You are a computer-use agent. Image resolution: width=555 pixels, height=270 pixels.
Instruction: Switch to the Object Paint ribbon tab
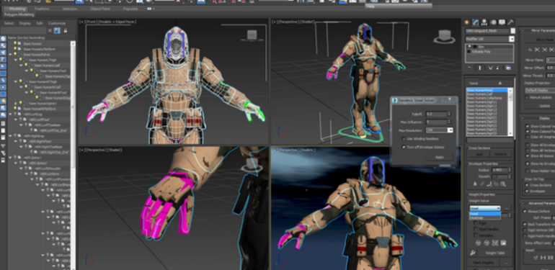click(x=99, y=9)
